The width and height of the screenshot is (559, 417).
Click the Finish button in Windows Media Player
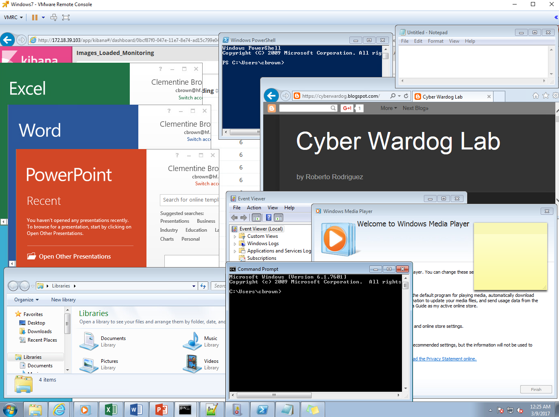click(x=536, y=389)
